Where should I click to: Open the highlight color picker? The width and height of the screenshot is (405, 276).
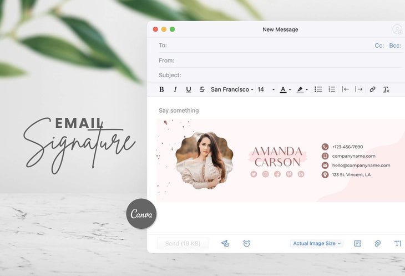pos(302,89)
